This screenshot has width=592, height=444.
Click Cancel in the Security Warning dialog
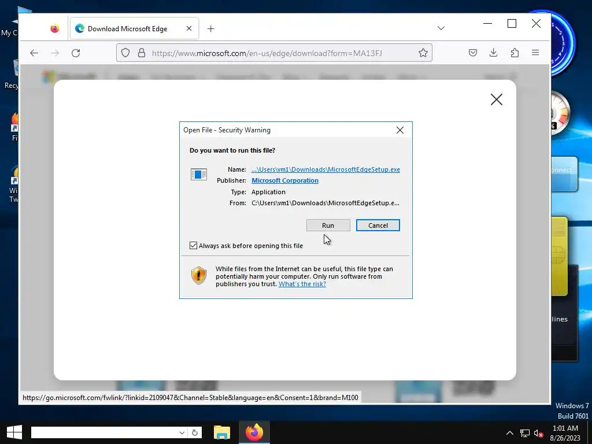pos(378,225)
